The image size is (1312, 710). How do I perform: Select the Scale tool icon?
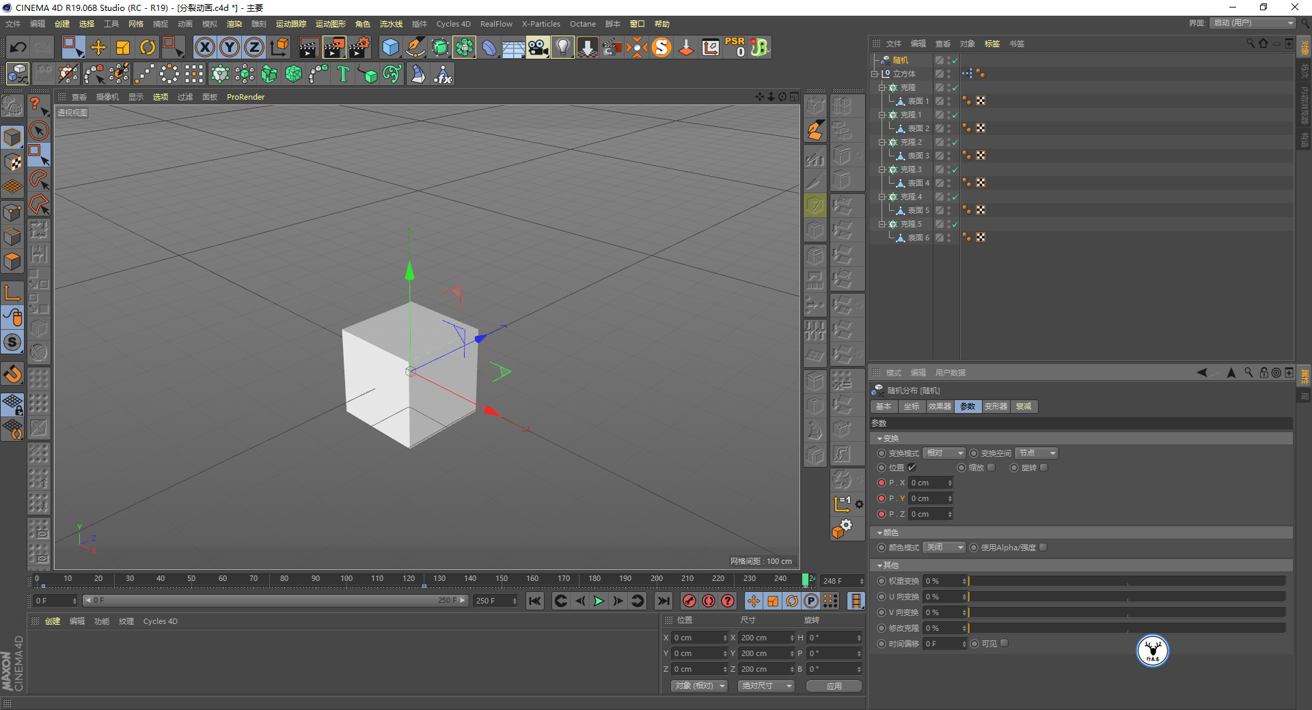click(x=123, y=47)
